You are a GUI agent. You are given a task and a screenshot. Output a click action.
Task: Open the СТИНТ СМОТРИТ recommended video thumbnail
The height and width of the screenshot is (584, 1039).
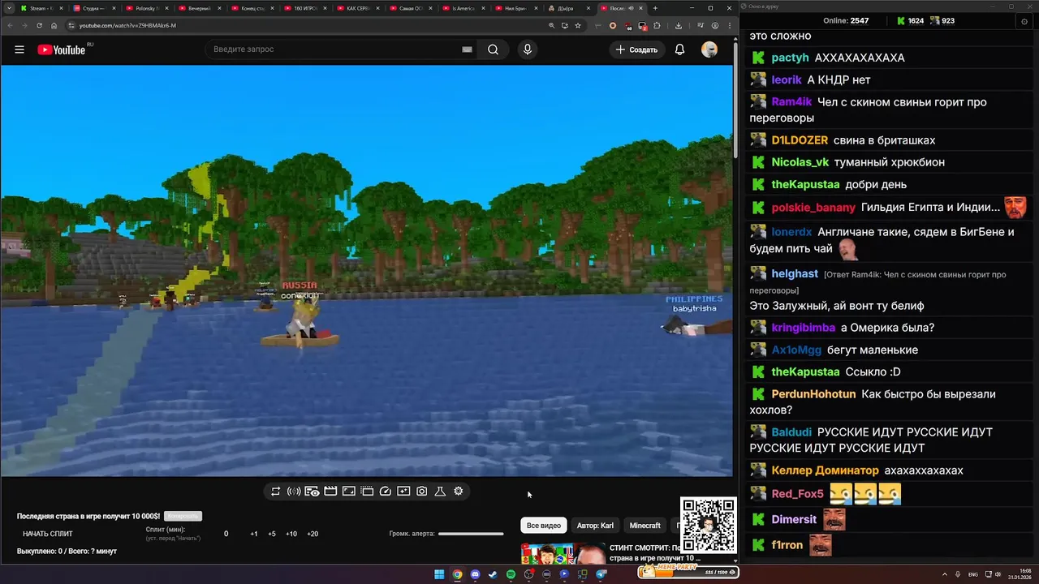(x=563, y=554)
